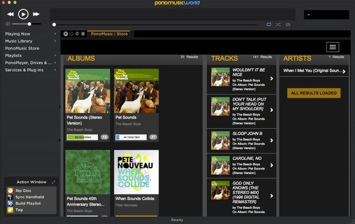
Task: Reload the store page with refresh icon
Action: [x=77, y=34]
